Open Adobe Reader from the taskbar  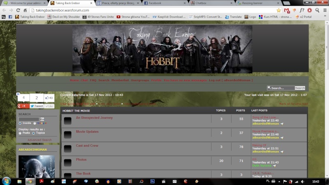click(42, 181)
